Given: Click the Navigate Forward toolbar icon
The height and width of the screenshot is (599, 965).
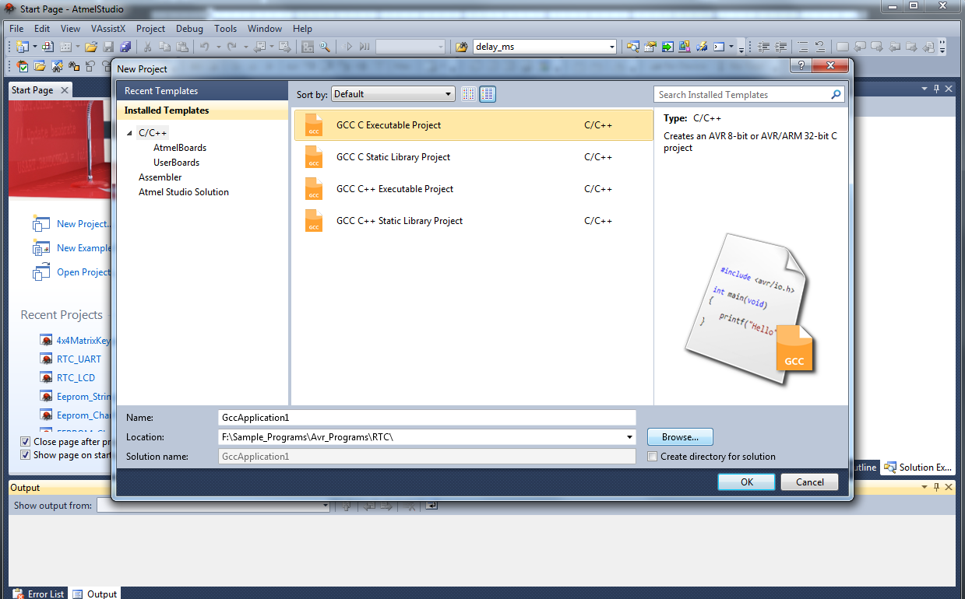Looking at the screenshot, I should tap(284, 47).
